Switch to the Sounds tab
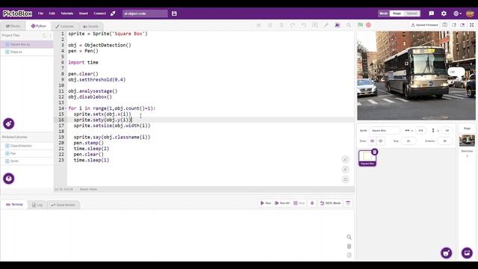The height and width of the screenshot is (269, 478). click(91, 26)
